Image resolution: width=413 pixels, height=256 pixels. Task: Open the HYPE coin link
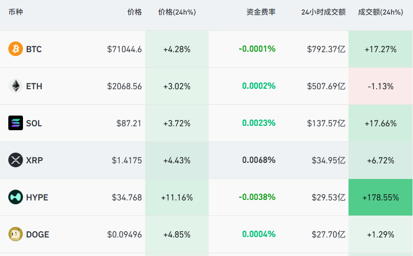click(37, 197)
